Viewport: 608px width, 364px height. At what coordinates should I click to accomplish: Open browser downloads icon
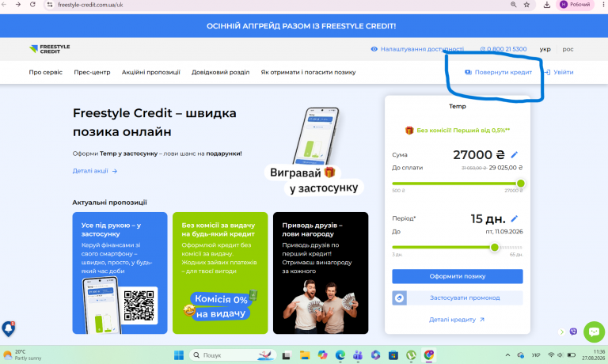pyautogui.click(x=547, y=5)
